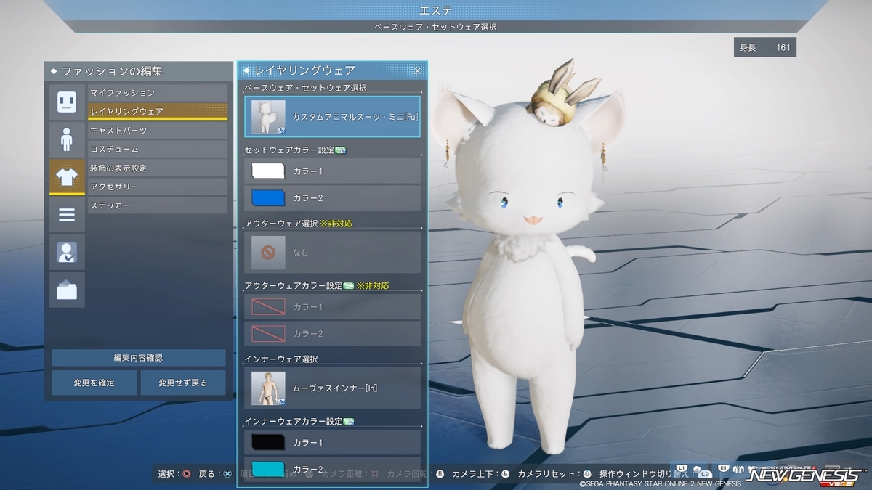
Task: Click crossed-out outerwear カラー1 swatch
Action: 268,307
